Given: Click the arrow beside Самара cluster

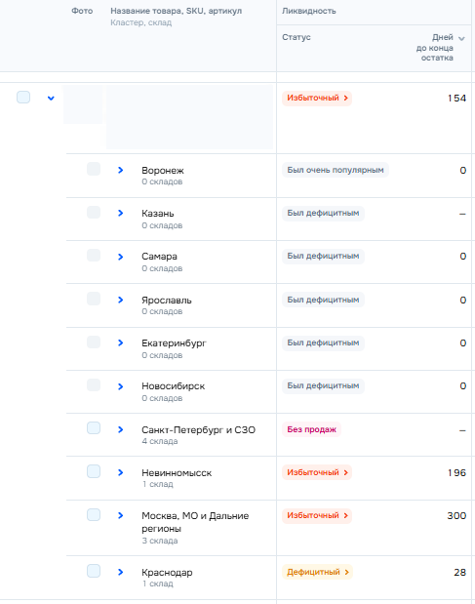Looking at the screenshot, I should tap(121, 257).
